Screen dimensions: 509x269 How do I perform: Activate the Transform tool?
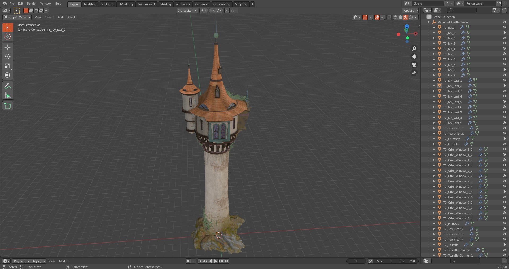(x=7, y=75)
